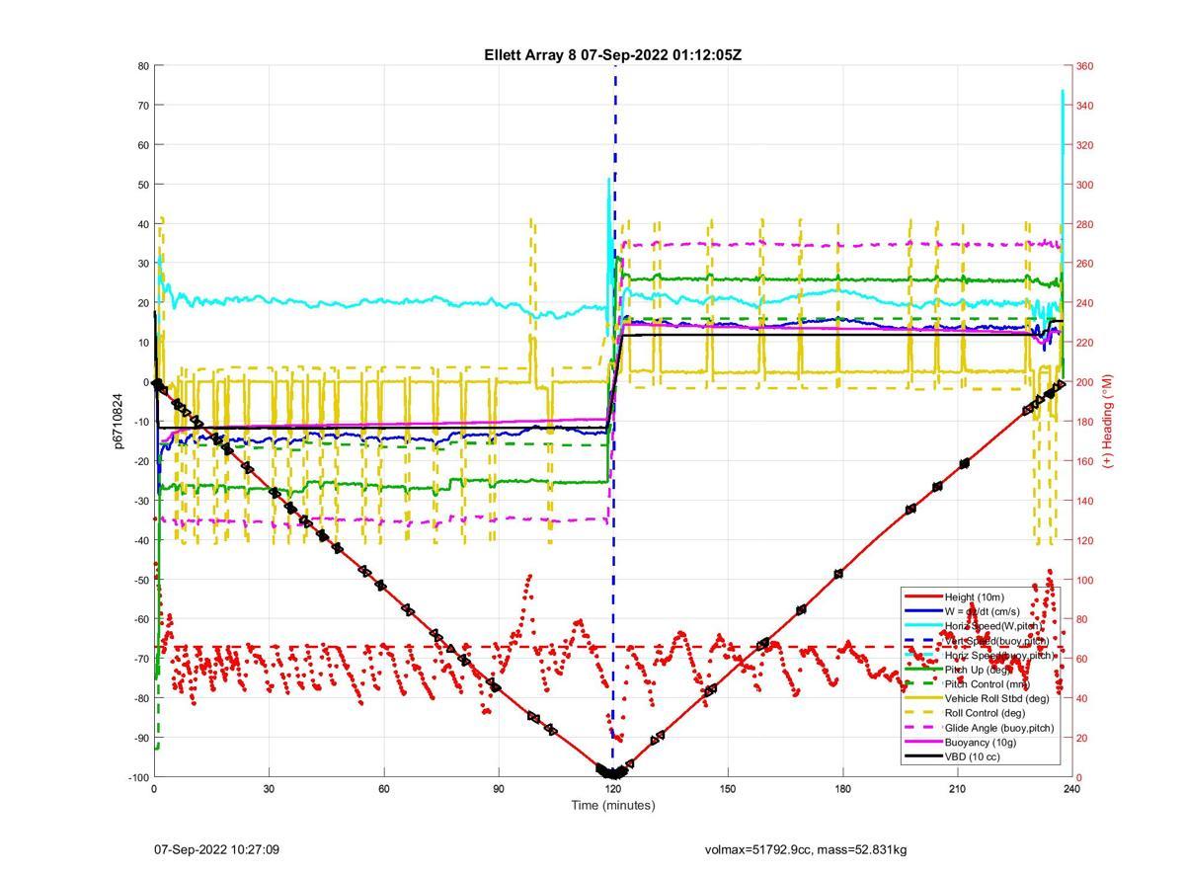Click legend entry "Height (10m)"
This screenshot has height=874, width=1185.
click(974, 596)
